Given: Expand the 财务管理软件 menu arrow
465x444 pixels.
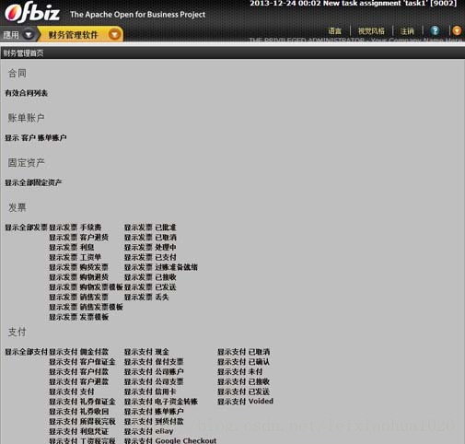Looking at the screenshot, I should click(x=114, y=35).
